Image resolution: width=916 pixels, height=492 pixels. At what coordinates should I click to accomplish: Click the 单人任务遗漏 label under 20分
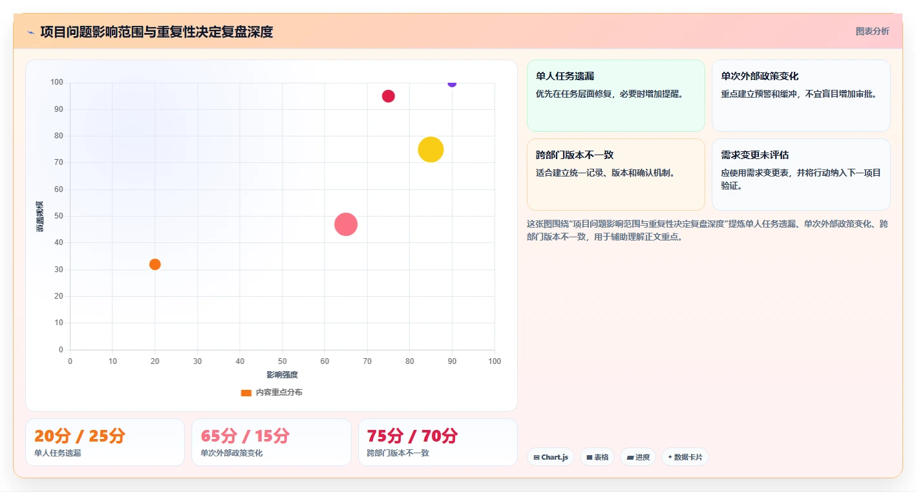pyautogui.click(x=58, y=453)
